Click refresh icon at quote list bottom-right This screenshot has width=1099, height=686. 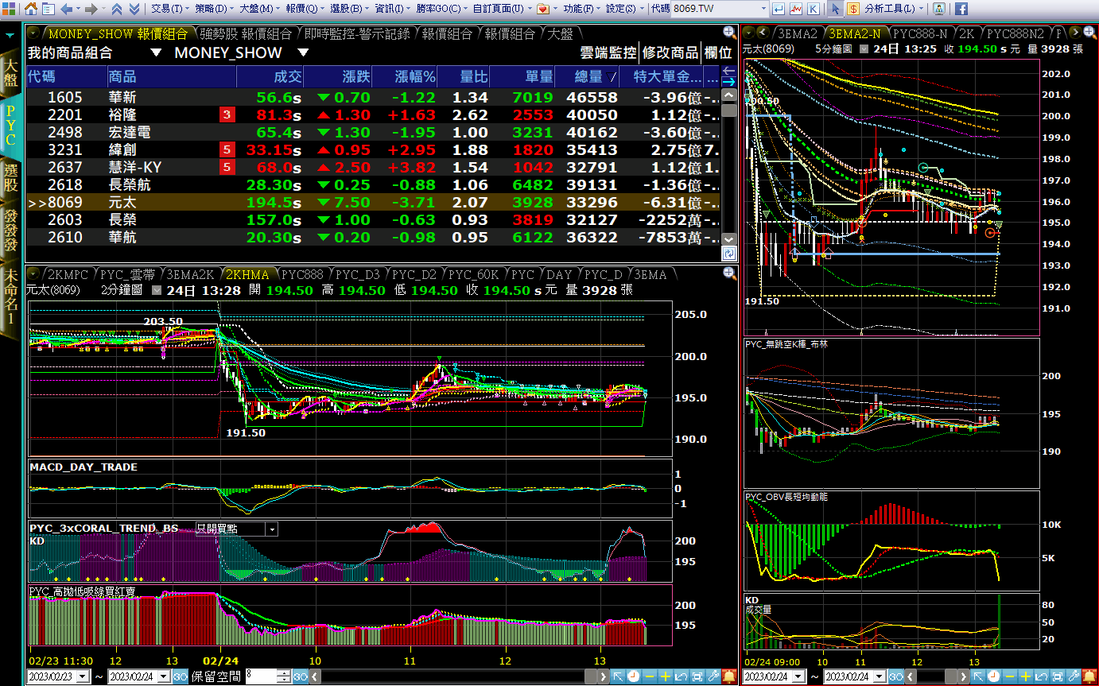pos(728,254)
